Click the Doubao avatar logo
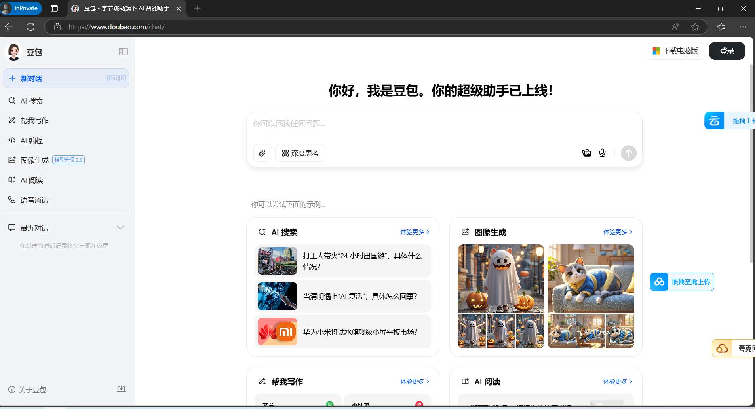 click(x=14, y=52)
